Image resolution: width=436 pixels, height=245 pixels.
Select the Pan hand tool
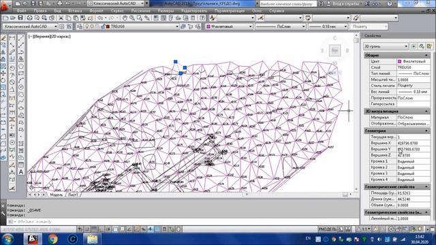[x=125, y=18]
